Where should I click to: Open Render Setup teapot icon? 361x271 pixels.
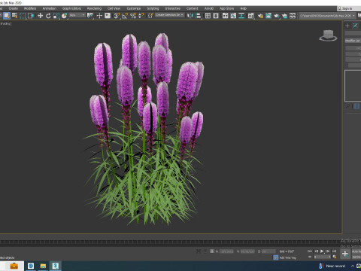[260, 16]
